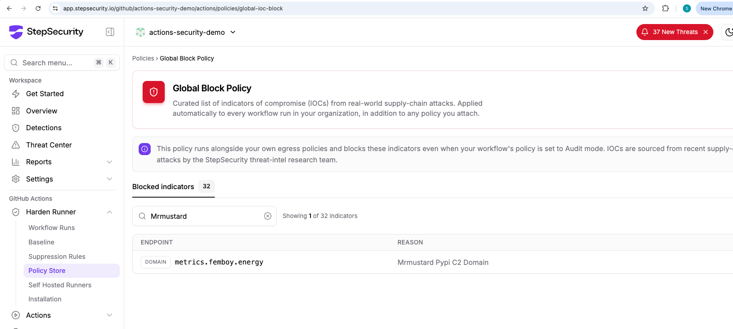
Task: Open Workflow Runs
Action: pos(52,228)
